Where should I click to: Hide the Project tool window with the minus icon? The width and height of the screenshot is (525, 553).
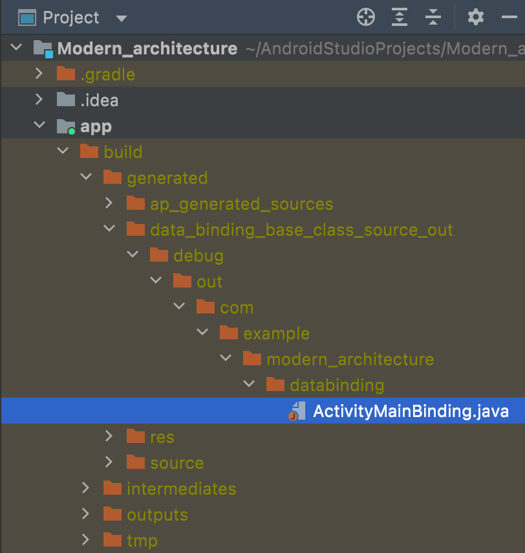click(509, 17)
